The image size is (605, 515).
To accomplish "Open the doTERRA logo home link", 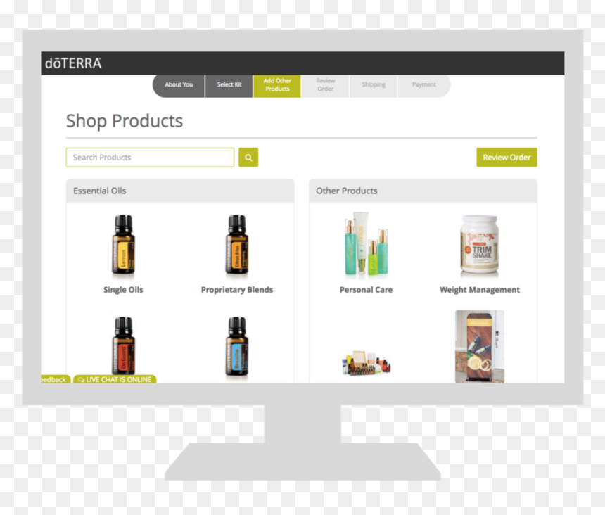I will tap(73, 63).
